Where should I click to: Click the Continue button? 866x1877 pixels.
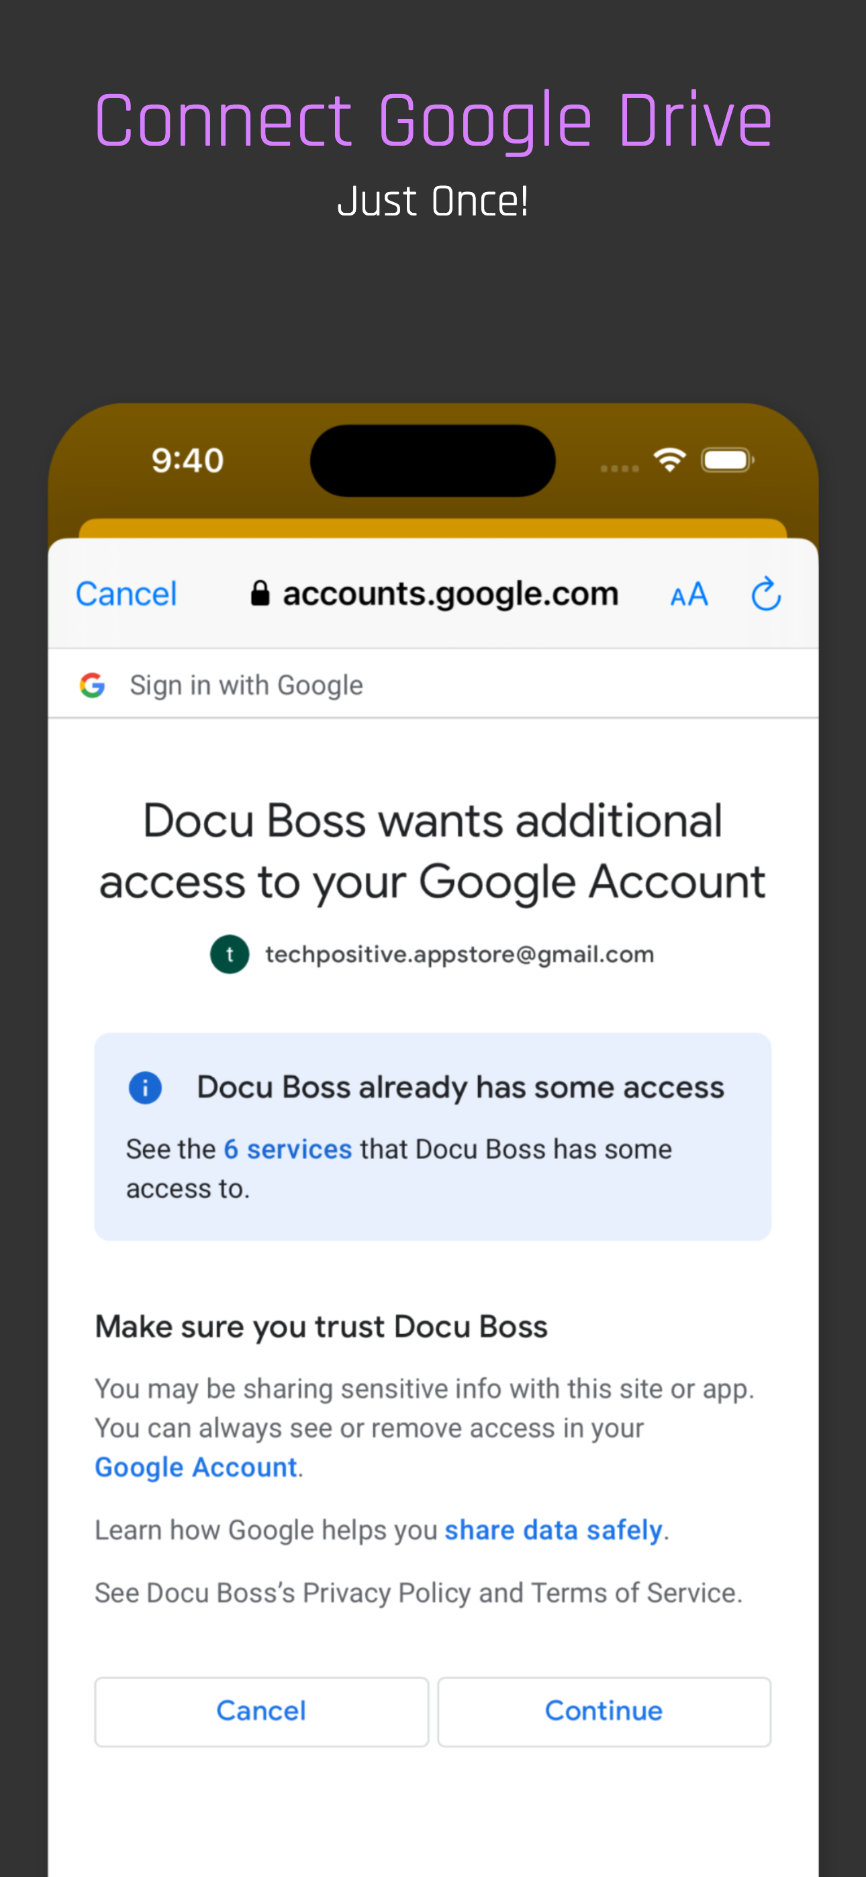pos(604,1711)
